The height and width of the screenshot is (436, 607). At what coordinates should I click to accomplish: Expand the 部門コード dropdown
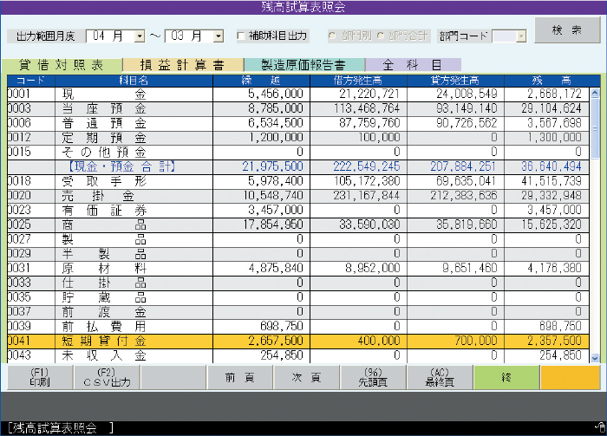pyautogui.click(x=520, y=36)
